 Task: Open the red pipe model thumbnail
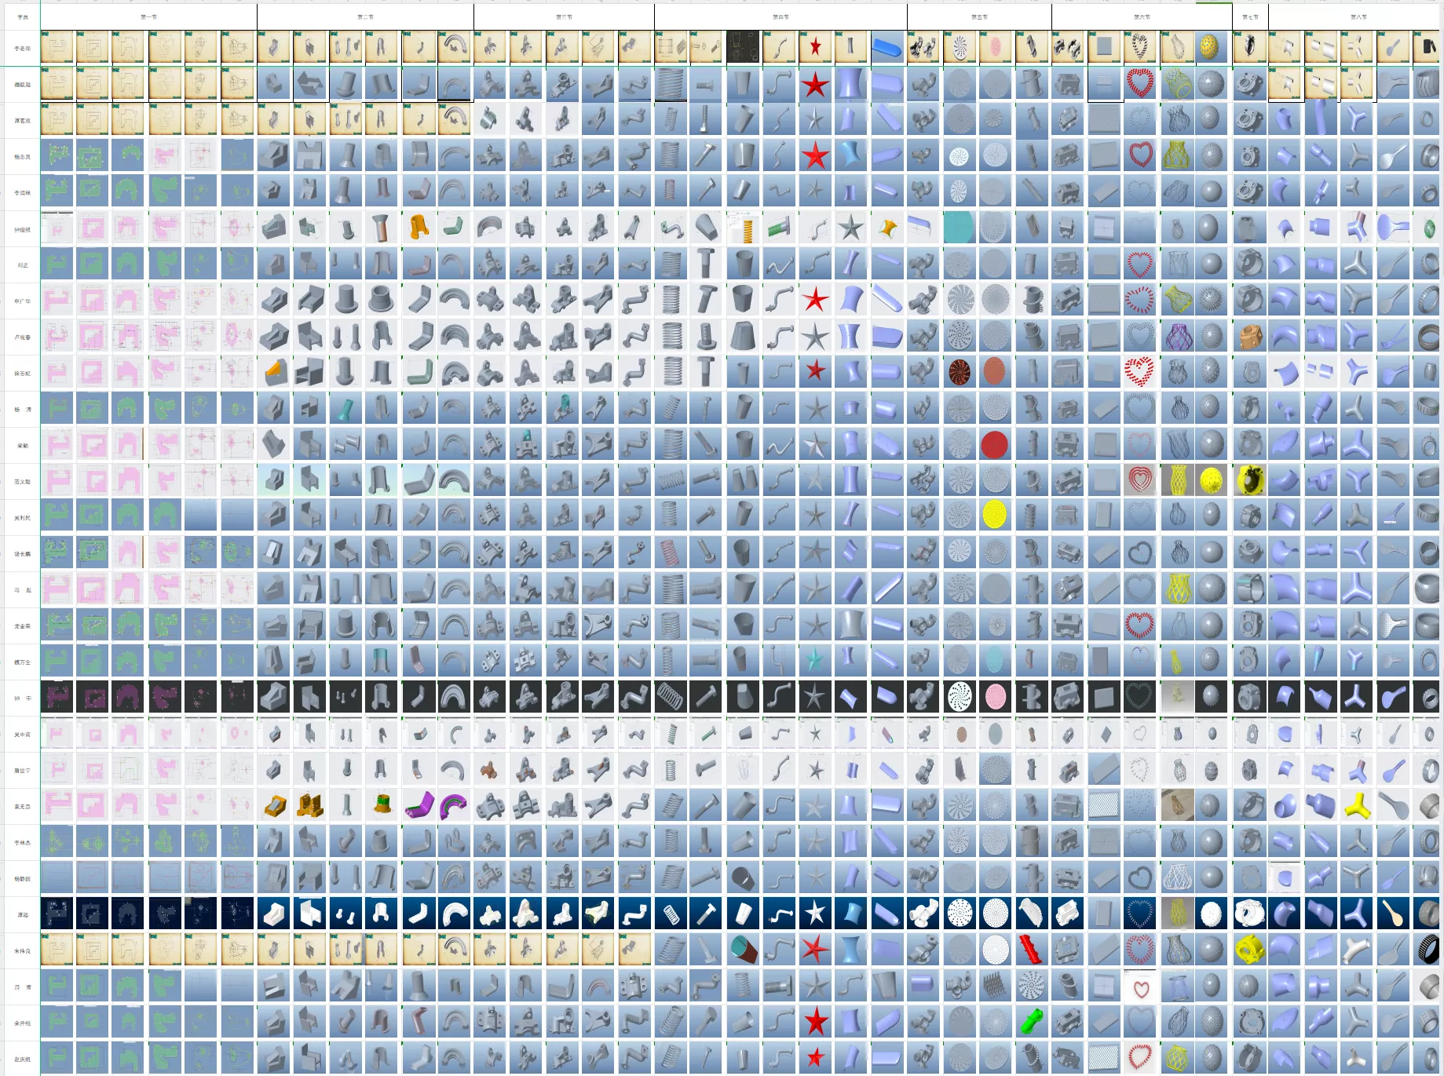pos(1031,950)
